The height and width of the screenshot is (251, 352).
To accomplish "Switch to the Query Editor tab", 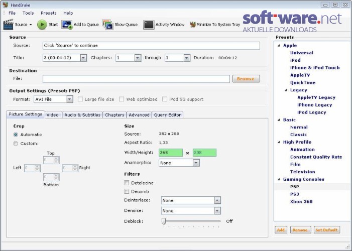I will (167, 115).
